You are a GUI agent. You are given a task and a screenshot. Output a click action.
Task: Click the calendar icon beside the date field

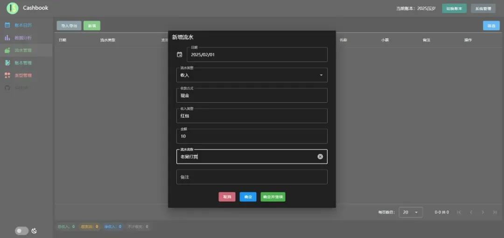pos(180,55)
